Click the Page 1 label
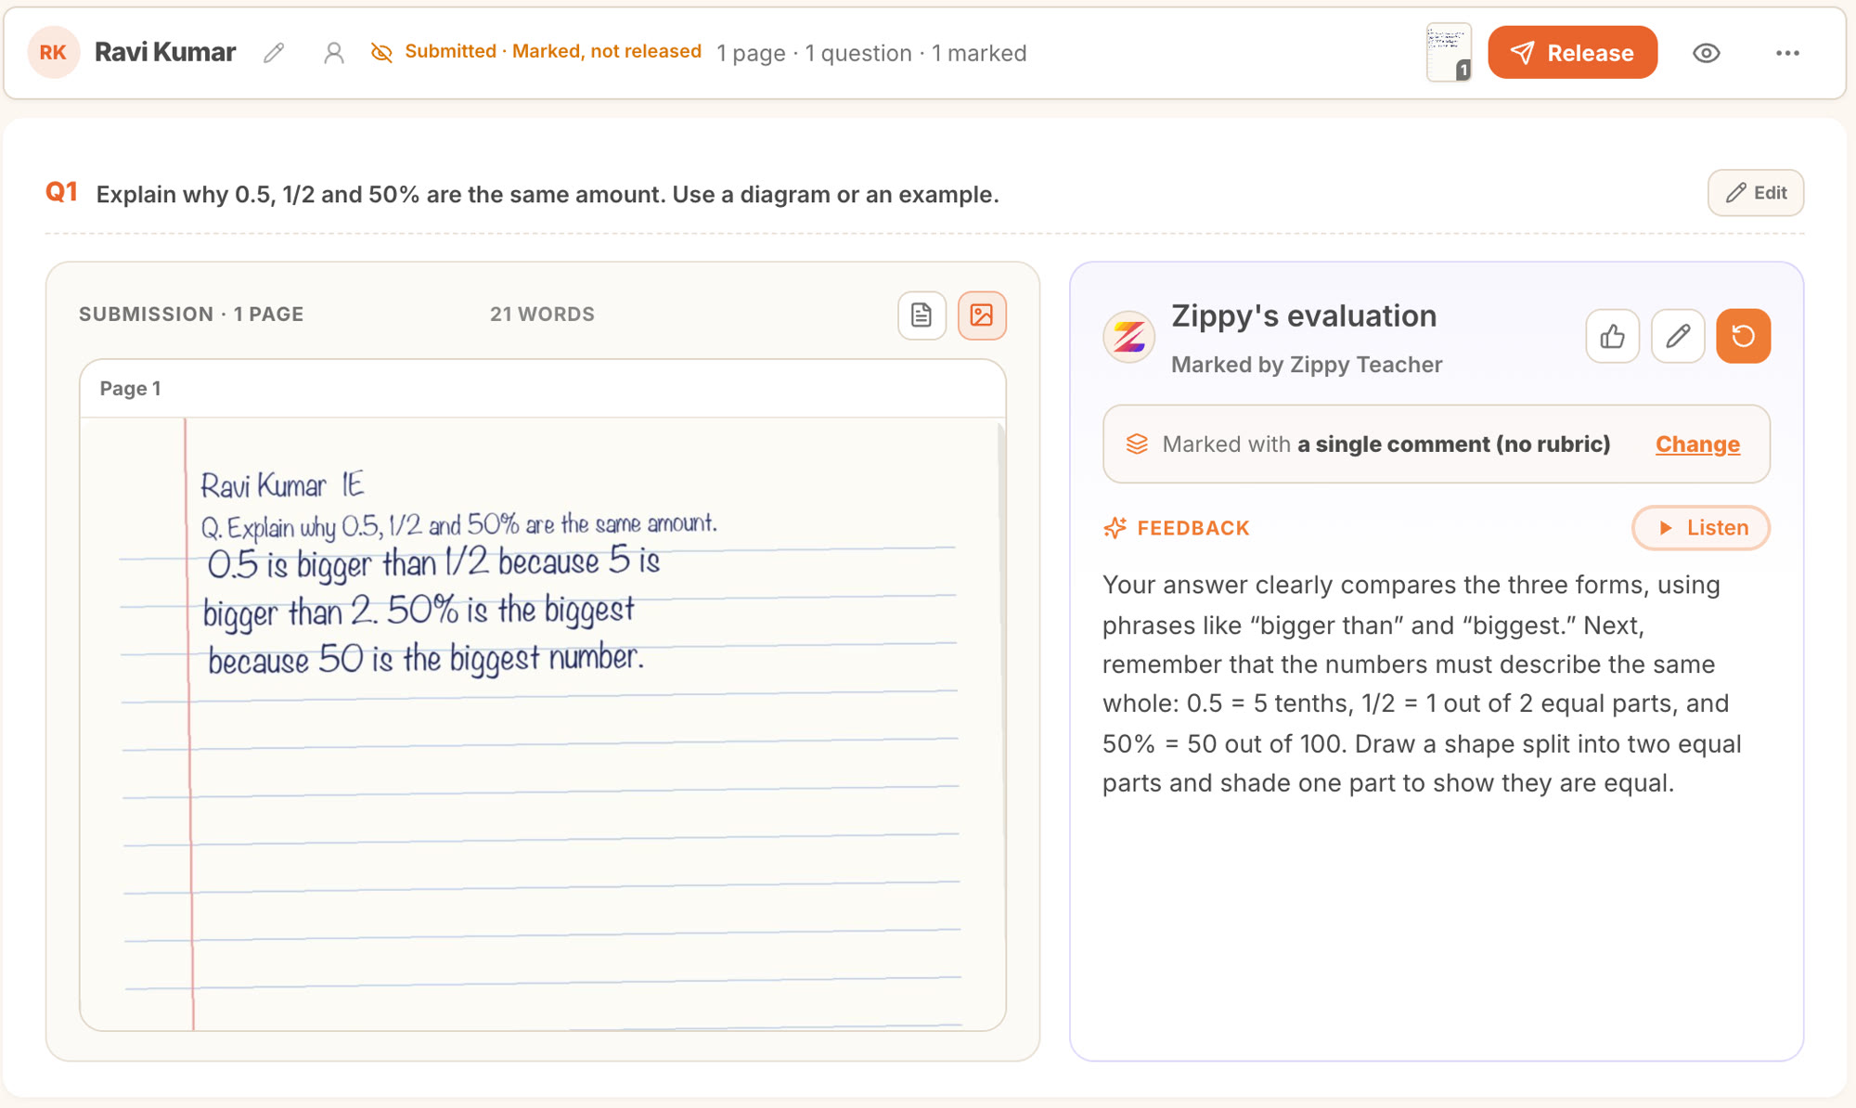Image resolution: width=1856 pixels, height=1108 pixels. 131,389
